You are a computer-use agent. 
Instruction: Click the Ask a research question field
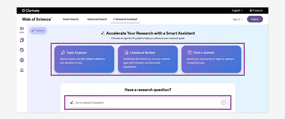148,102
